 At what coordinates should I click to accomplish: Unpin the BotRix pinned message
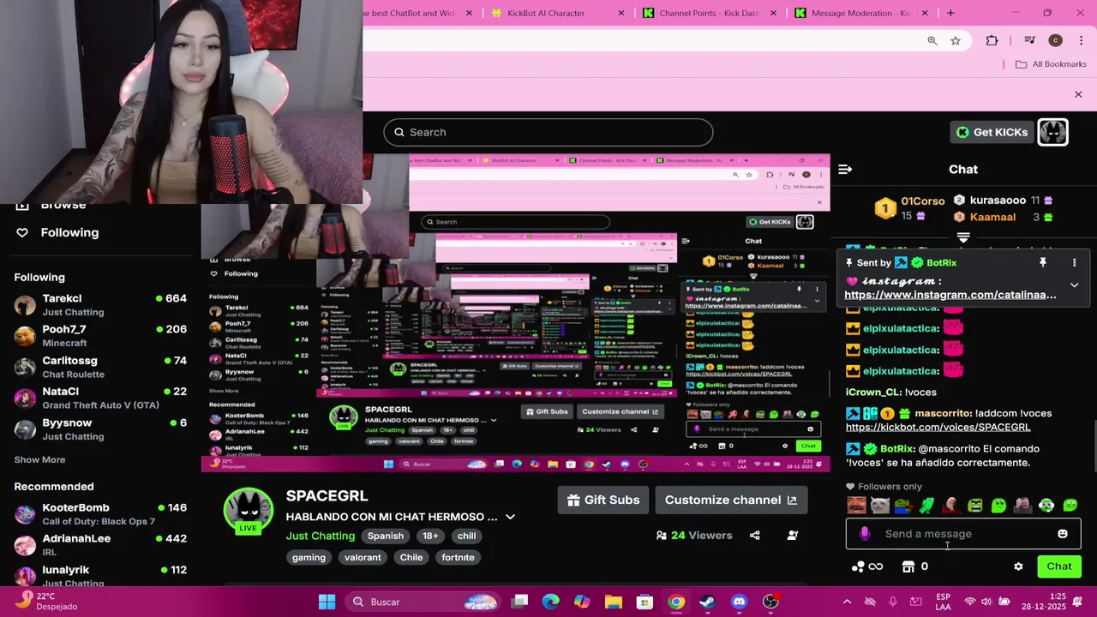1043,262
